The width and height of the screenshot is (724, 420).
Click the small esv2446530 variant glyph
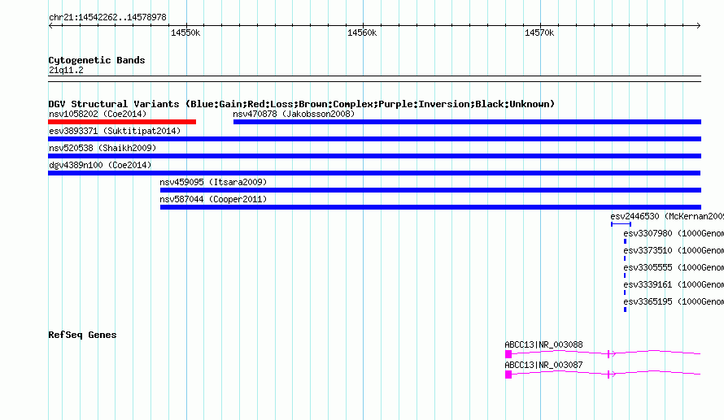[621, 224]
